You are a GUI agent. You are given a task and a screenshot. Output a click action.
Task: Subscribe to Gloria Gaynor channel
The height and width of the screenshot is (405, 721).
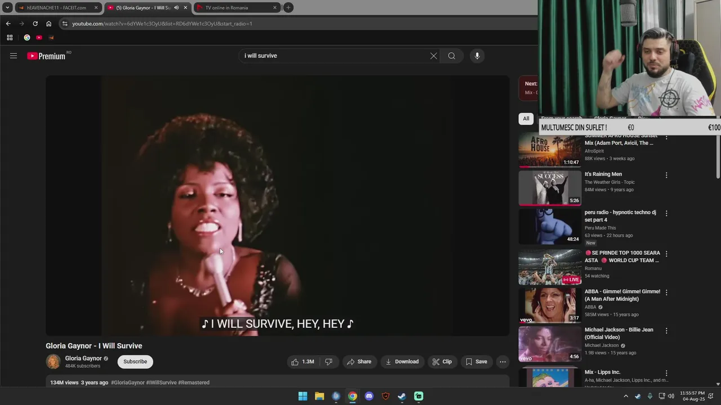click(x=135, y=362)
